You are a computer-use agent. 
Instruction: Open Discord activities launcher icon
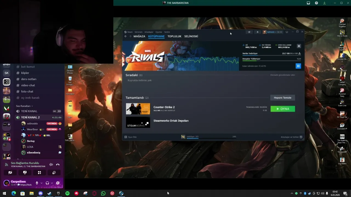[x=39, y=172]
